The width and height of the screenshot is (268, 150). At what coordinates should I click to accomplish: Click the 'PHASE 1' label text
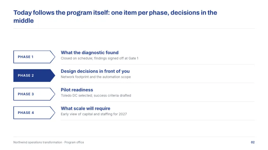click(x=25, y=57)
